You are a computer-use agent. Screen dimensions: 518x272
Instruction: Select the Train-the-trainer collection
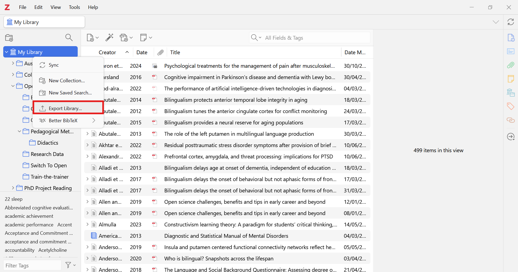(46, 177)
